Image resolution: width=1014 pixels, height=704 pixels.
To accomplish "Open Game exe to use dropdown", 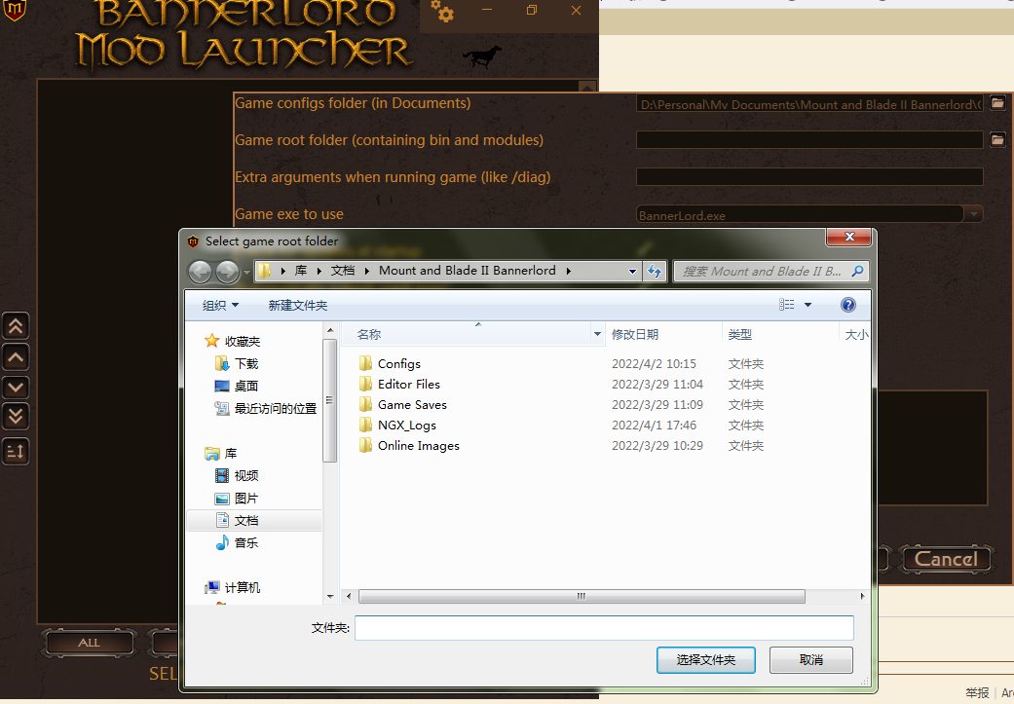I will point(974,214).
